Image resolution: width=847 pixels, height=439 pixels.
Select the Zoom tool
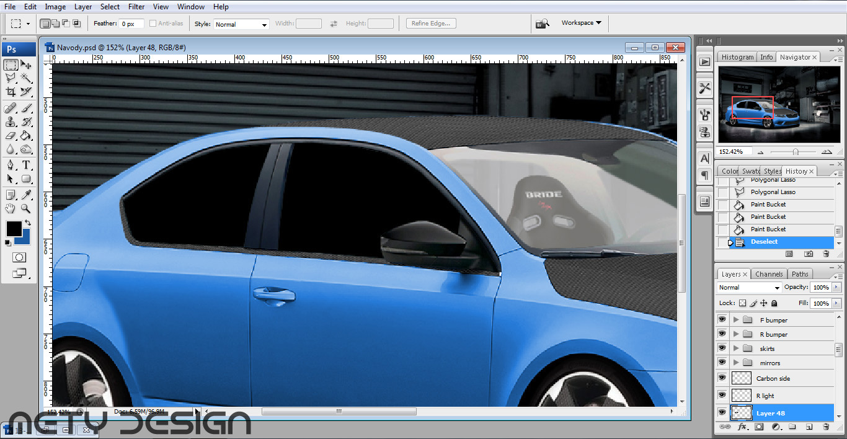pos(26,209)
